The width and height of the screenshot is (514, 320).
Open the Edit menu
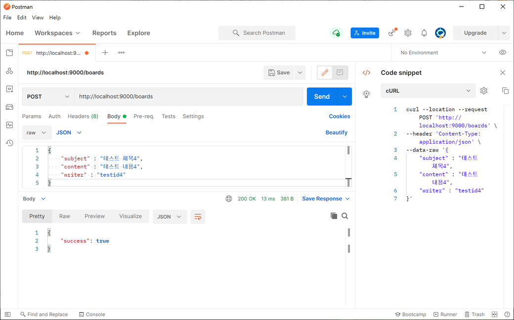(22, 17)
